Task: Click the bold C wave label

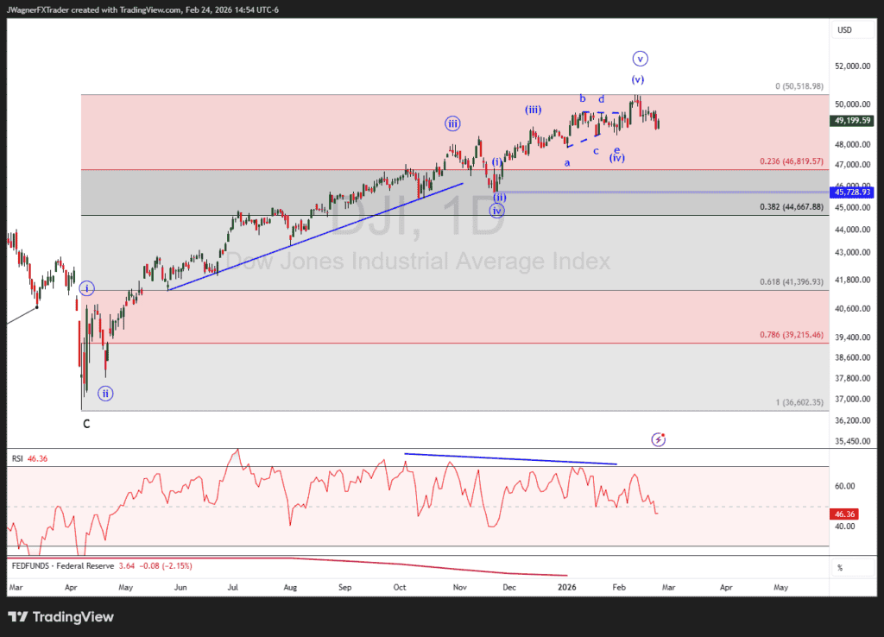Action: (x=86, y=424)
